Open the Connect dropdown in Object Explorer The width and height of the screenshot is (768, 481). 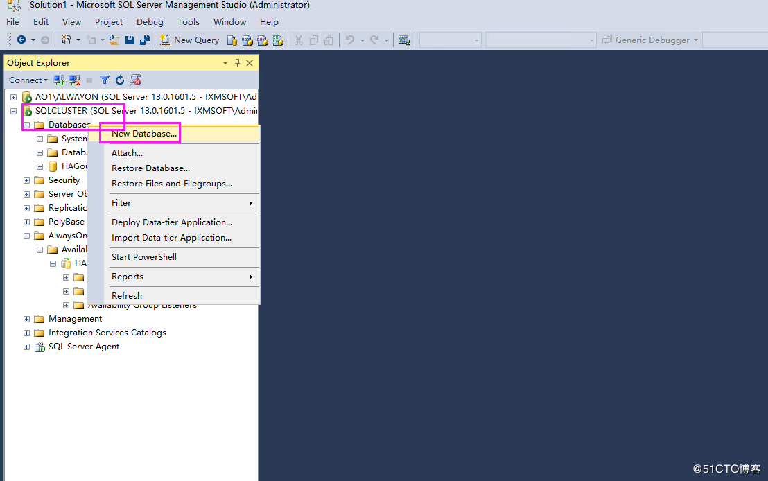[x=28, y=80]
